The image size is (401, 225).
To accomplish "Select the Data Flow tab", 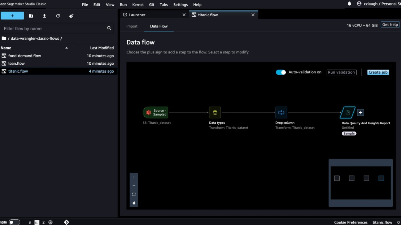I will 159,26.
